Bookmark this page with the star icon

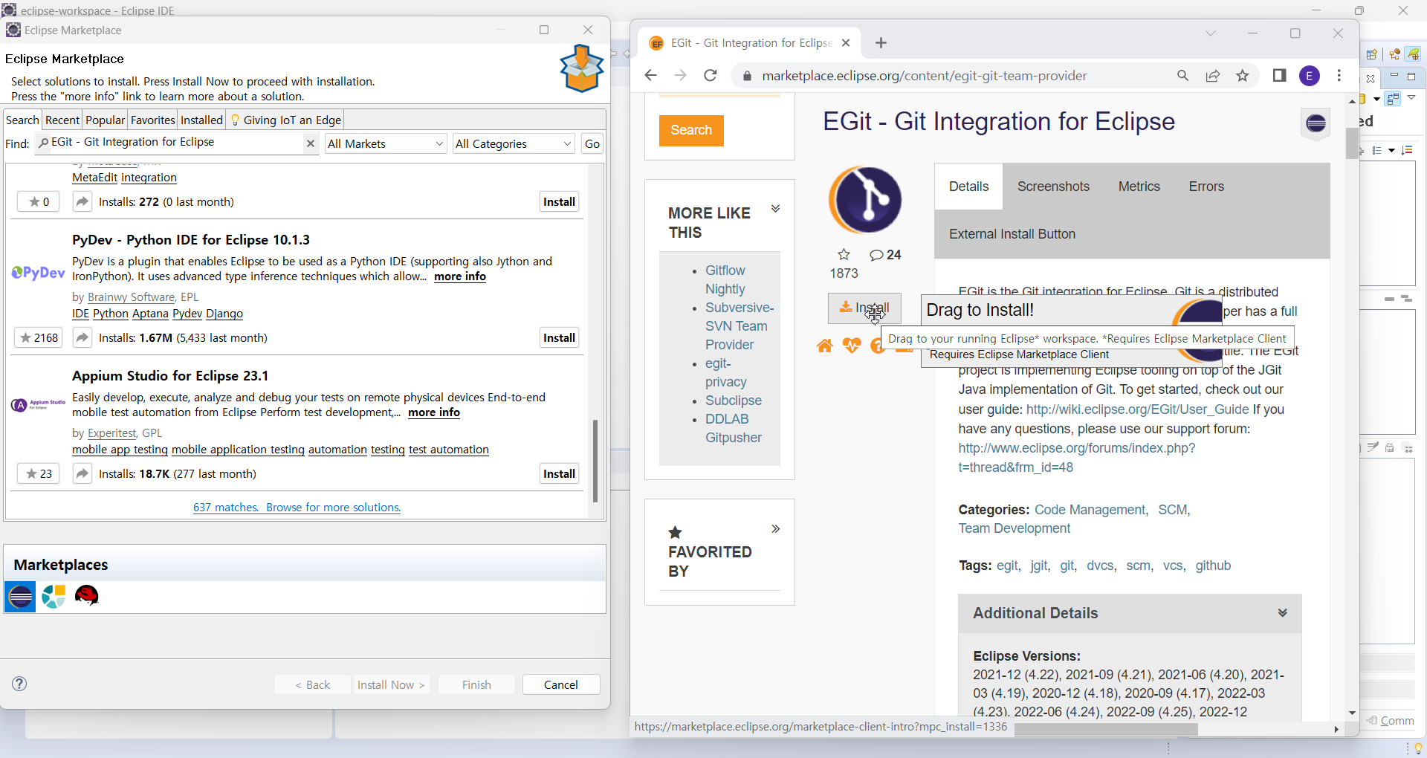[x=1243, y=76]
